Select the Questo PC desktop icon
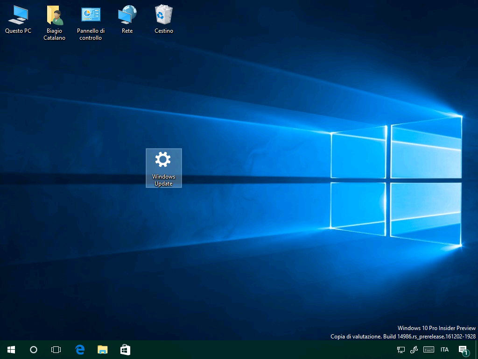 coord(18,19)
